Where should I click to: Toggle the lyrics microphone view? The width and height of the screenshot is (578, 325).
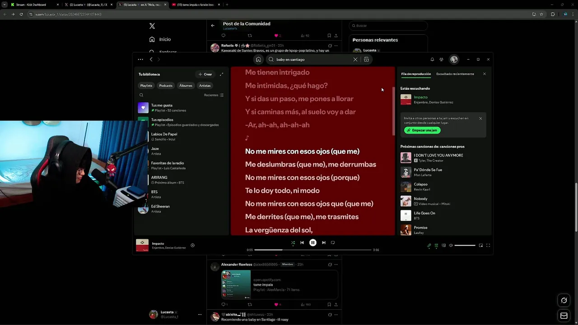click(429, 246)
